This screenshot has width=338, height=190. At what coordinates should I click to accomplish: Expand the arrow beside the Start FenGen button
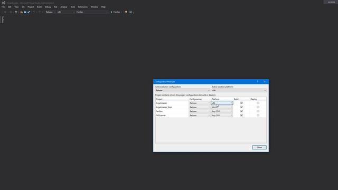121,12
